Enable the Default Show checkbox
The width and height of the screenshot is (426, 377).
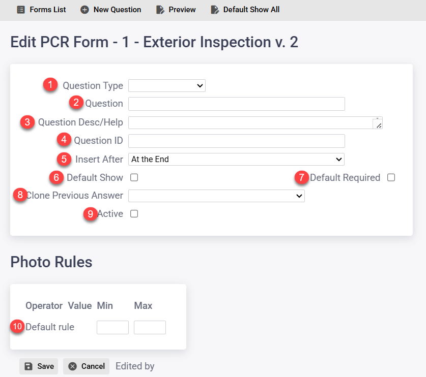tap(134, 177)
